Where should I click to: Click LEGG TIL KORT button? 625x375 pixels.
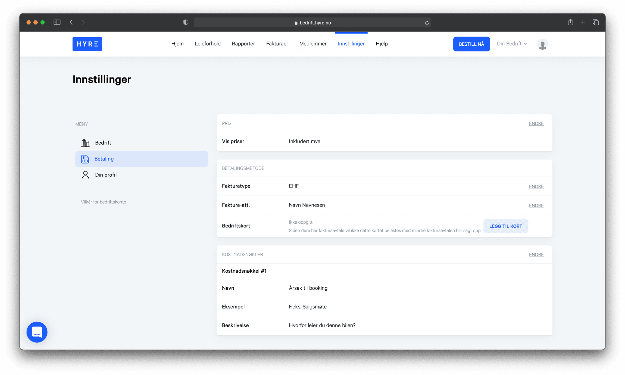click(x=506, y=226)
